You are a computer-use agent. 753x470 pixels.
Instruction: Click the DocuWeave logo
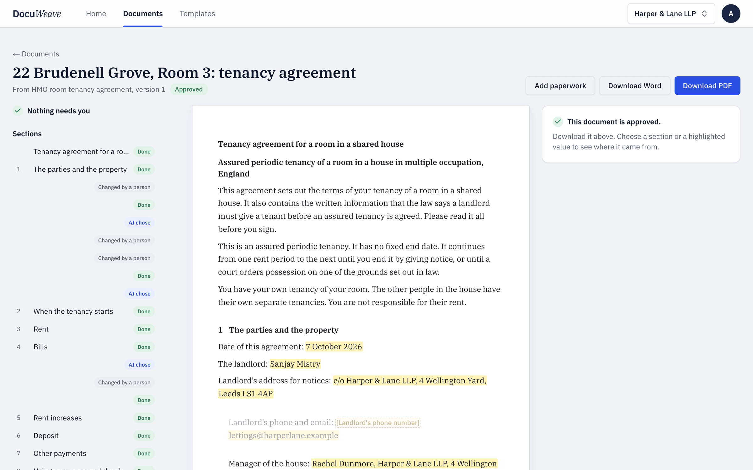tap(37, 13)
